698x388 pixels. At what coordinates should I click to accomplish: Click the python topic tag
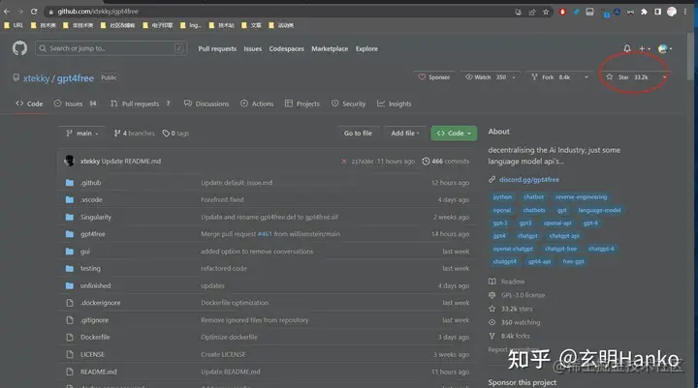click(x=502, y=196)
